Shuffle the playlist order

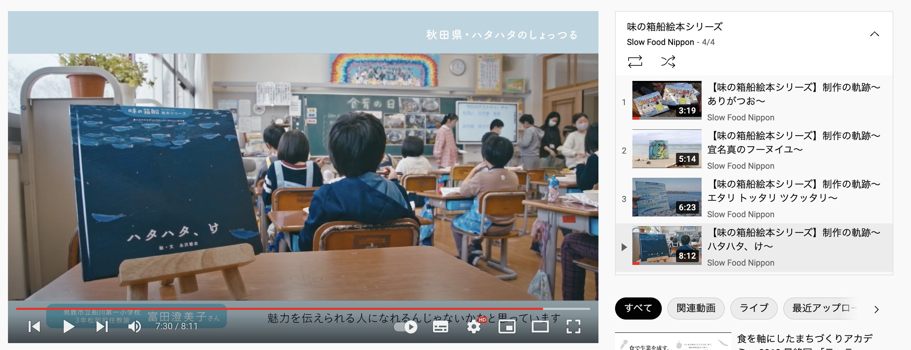click(668, 62)
